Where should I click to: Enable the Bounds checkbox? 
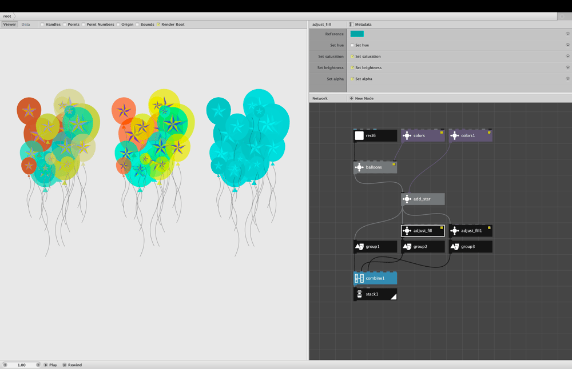pyautogui.click(x=137, y=25)
